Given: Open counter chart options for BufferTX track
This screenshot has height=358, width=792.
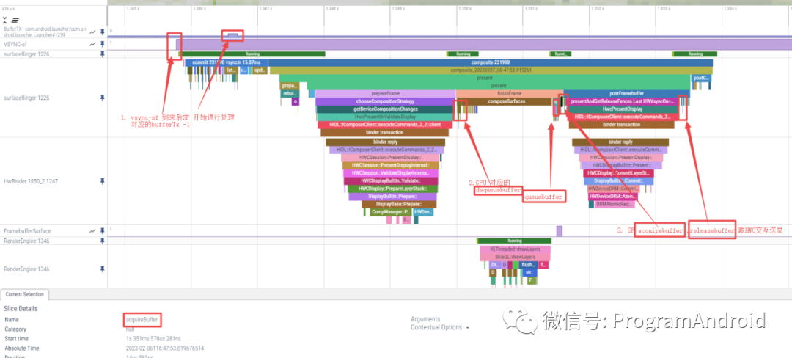Looking at the screenshot, I should 93,32.
